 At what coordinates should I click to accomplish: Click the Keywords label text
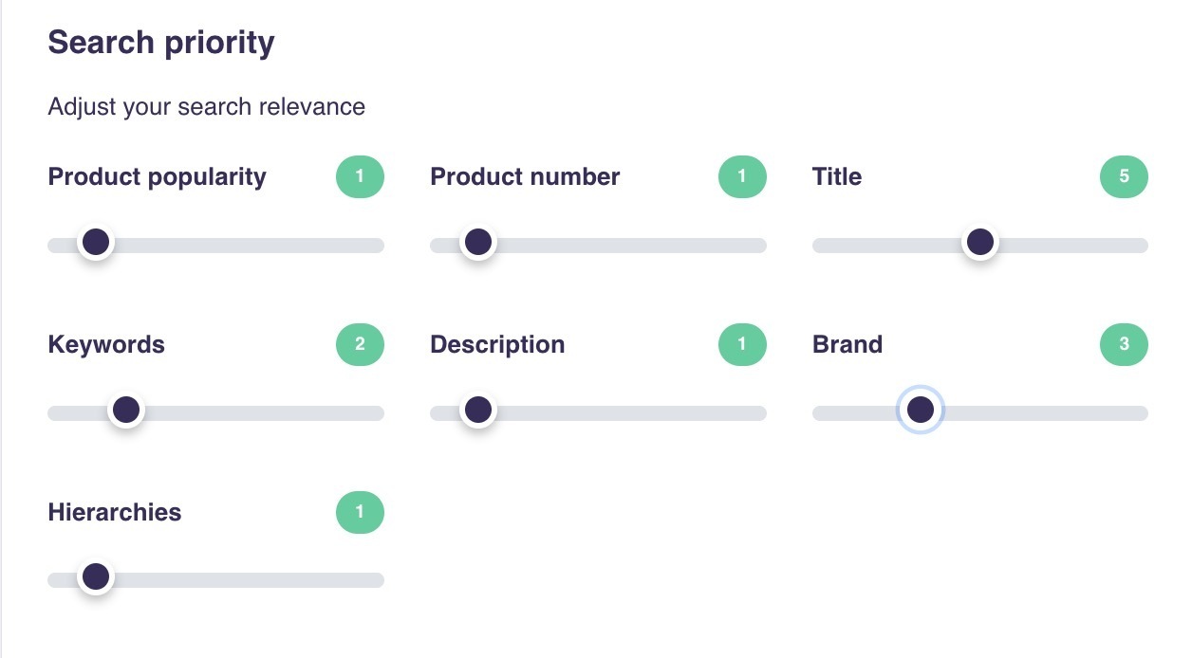point(106,345)
